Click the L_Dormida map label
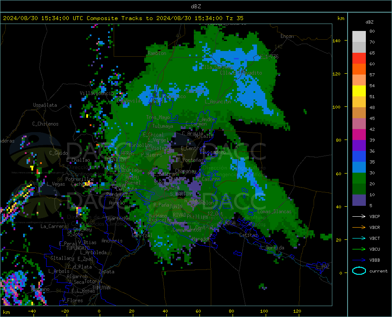392x317 pixels. tap(272, 248)
